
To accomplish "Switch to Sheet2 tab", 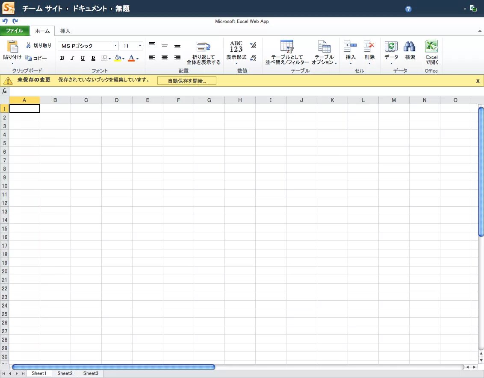I will pos(65,373).
